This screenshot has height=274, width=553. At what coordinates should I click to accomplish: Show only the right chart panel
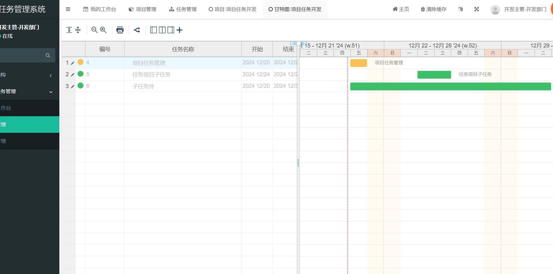(x=171, y=30)
